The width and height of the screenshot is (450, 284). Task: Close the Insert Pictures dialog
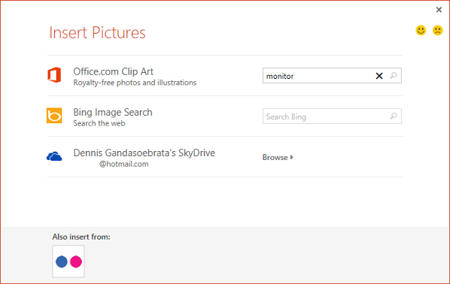439,10
